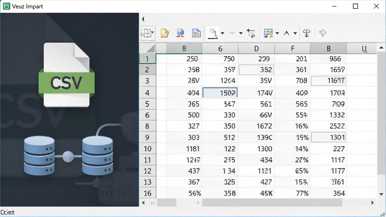Select the cell containing 956

click(x=328, y=59)
